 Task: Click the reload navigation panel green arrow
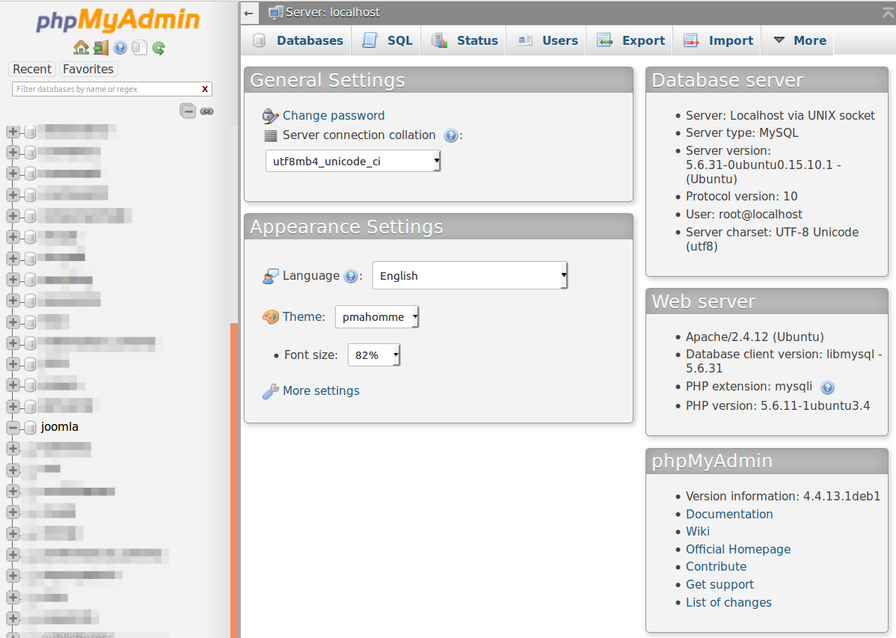click(x=159, y=48)
